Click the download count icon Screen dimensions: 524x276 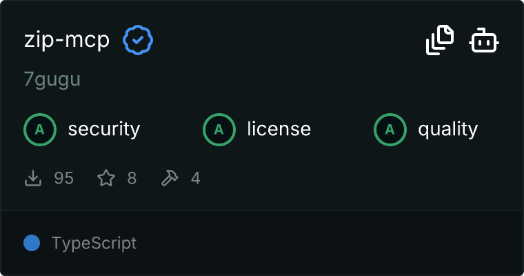(x=32, y=179)
